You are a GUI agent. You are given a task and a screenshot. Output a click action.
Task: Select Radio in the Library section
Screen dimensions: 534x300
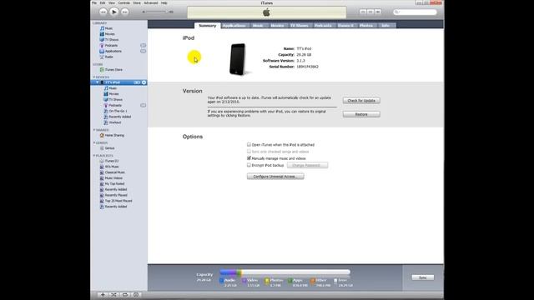coord(106,57)
